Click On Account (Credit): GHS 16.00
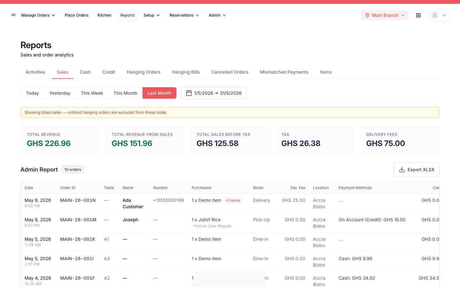Viewport: 460px width, 287px height. pyautogui.click(x=372, y=220)
